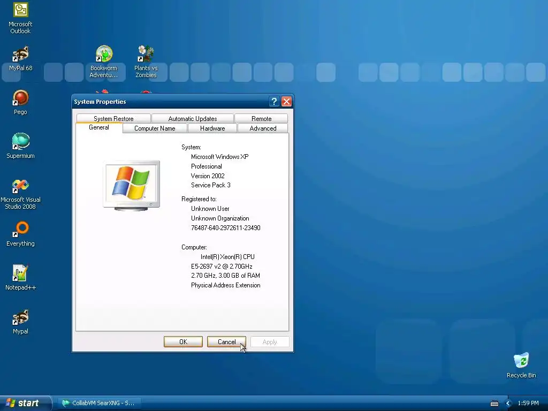Click 'Microsoft Windows XP' system text
This screenshot has height=411, width=548.
[220, 157]
